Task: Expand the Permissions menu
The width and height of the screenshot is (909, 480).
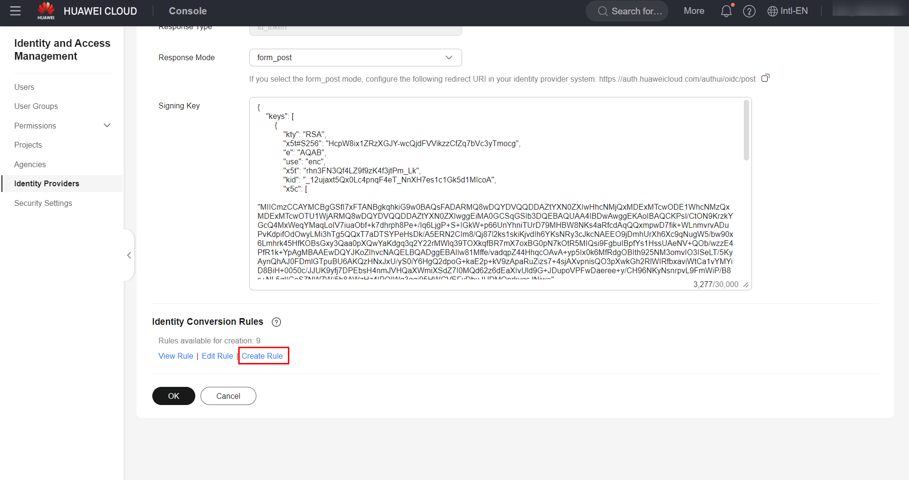Action: (107, 126)
